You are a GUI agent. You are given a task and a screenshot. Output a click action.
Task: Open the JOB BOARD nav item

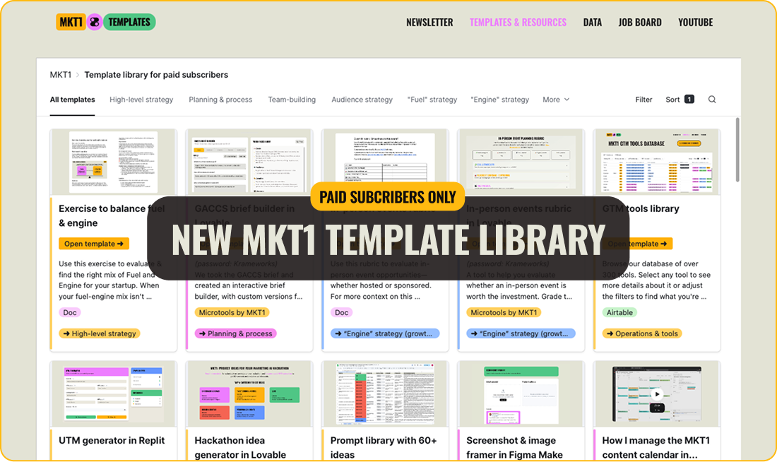pos(640,23)
